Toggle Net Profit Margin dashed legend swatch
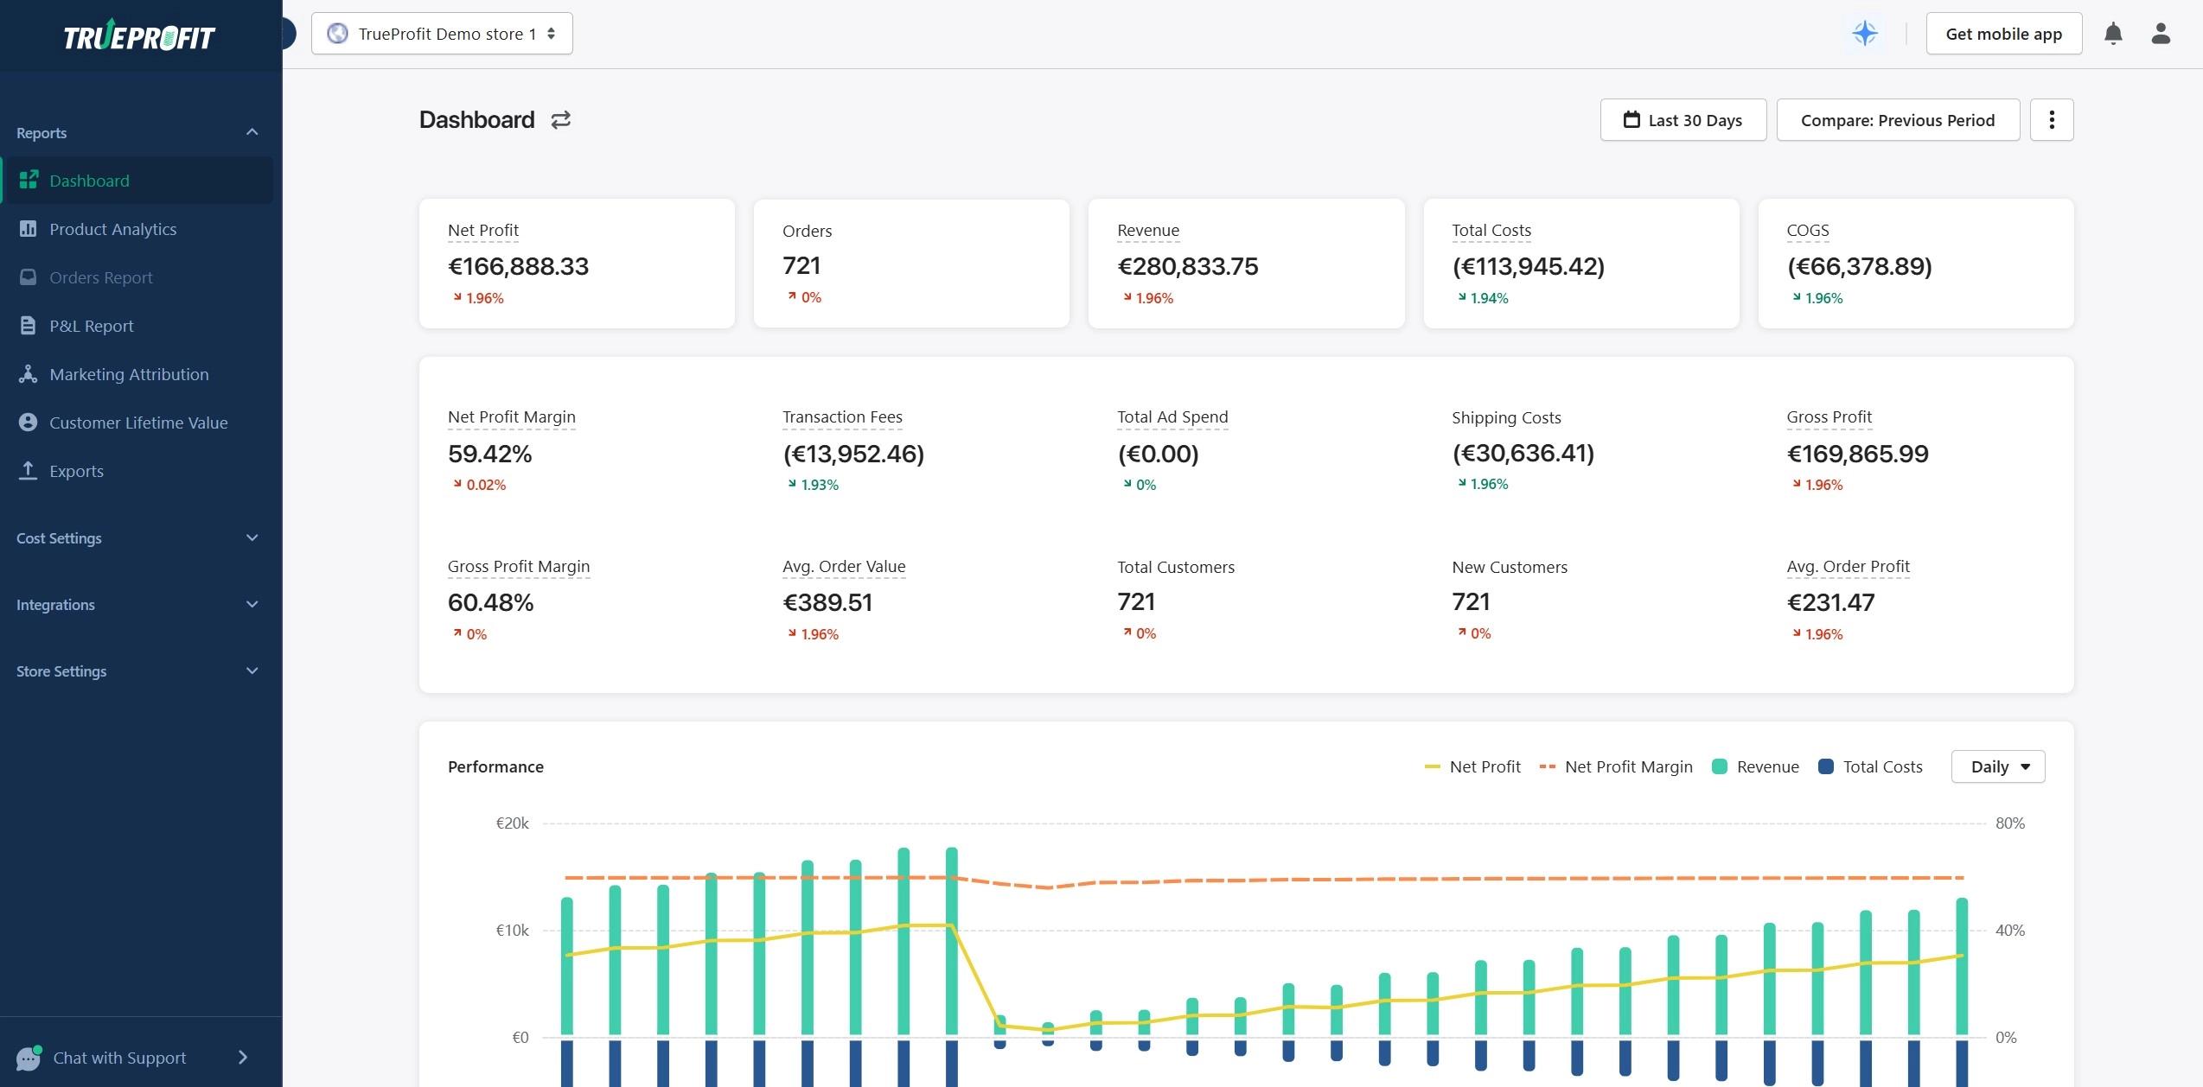The width and height of the screenshot is (2203, 1087). [1548, 766]
